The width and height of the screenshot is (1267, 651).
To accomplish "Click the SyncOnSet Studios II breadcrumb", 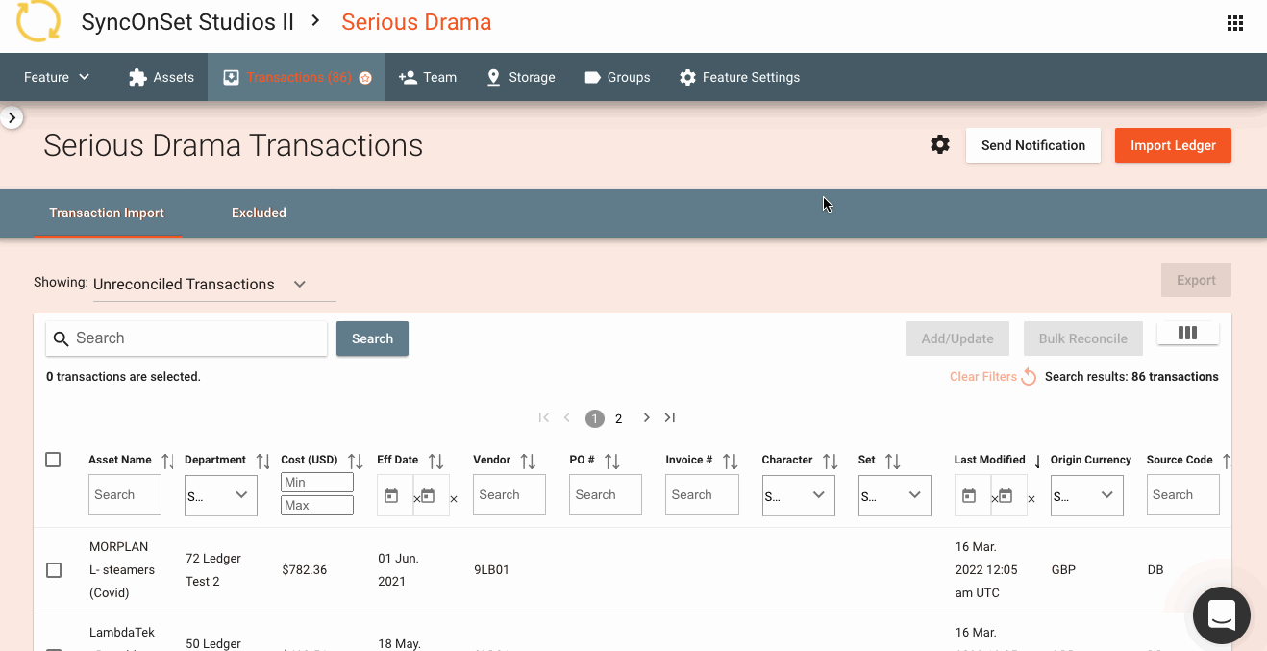I will click(187, 22).
